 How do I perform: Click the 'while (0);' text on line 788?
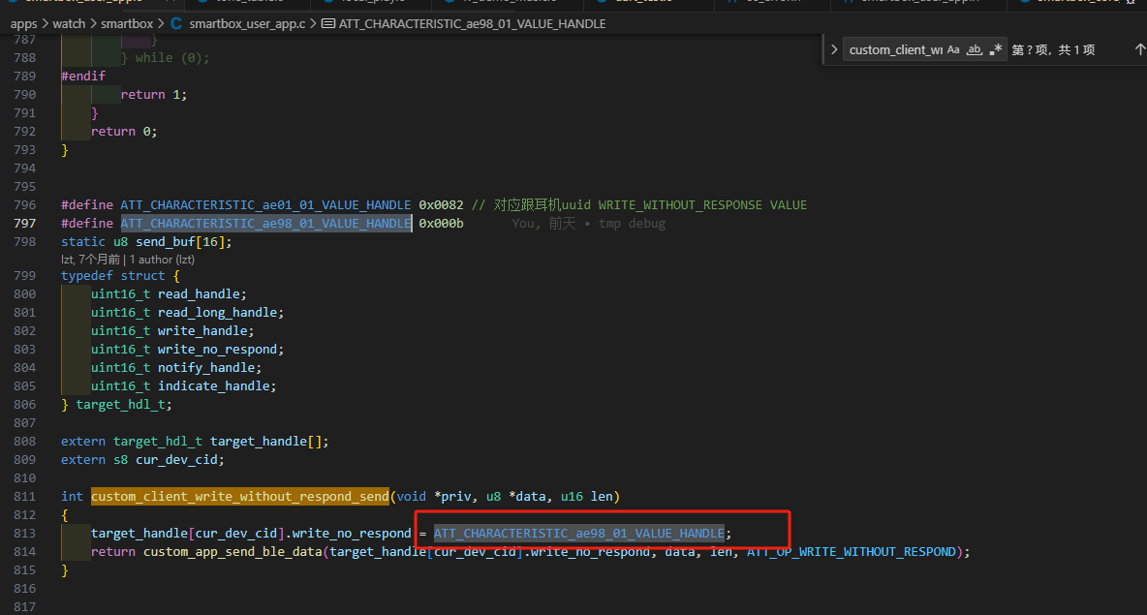tap(171, 58)
